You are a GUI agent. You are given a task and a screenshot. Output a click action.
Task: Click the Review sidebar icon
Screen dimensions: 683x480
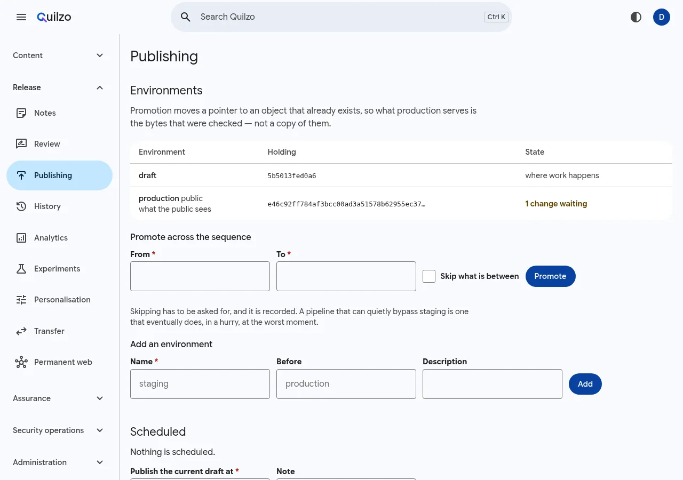(21, 144)
